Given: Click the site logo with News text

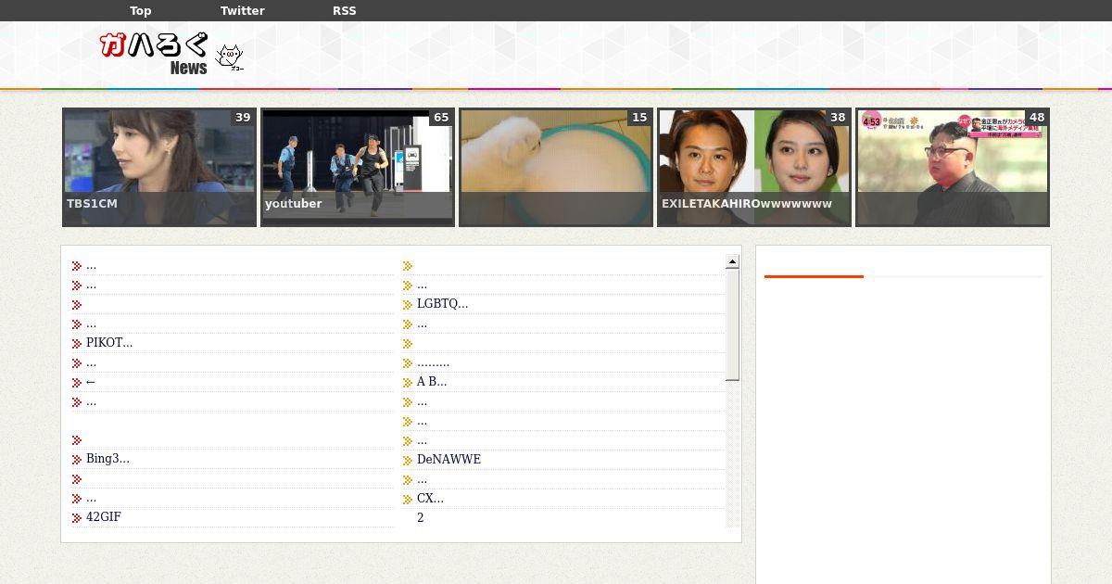Looking at the screenshot, I should click(x=155, y=54).
